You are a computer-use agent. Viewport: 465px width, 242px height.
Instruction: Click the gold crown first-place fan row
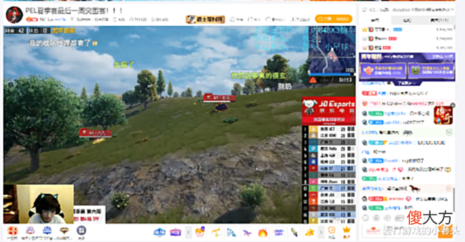tap(407, 30)
